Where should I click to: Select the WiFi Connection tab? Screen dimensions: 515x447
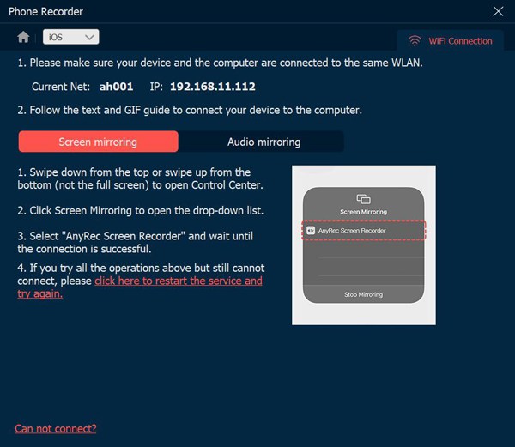[451, 40]
